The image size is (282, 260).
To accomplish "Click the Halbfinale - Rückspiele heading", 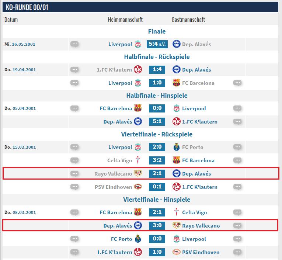I will pos(157,57).
